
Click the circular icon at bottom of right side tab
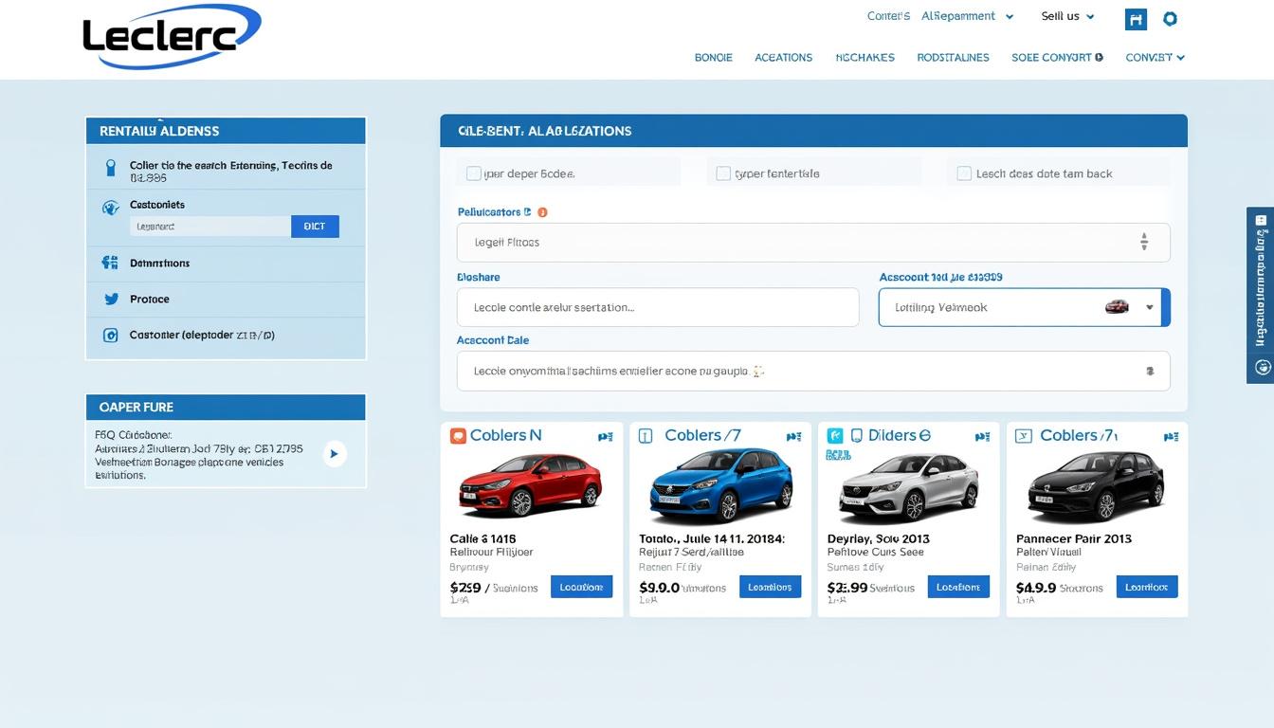pos(1262,367)
